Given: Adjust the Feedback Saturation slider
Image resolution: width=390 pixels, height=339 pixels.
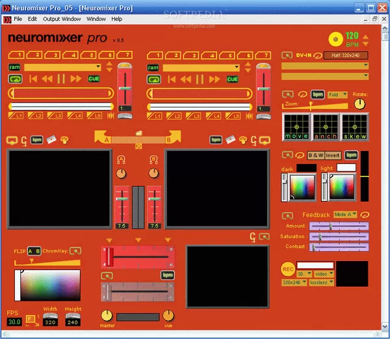Looking at the screenshot, I should [x=339, y=237].
